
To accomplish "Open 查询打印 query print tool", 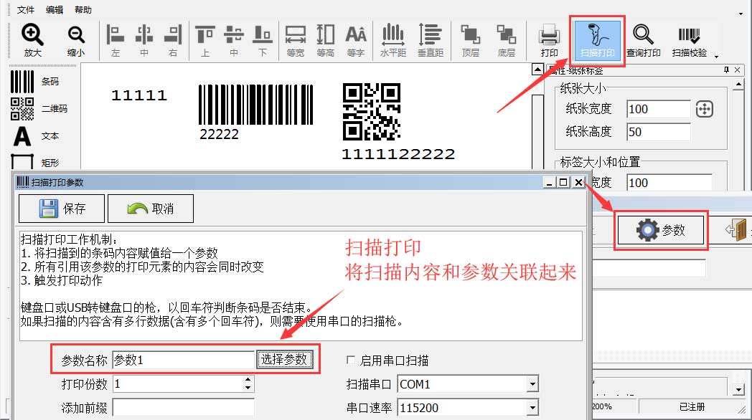I will click(x=643, y=39).
